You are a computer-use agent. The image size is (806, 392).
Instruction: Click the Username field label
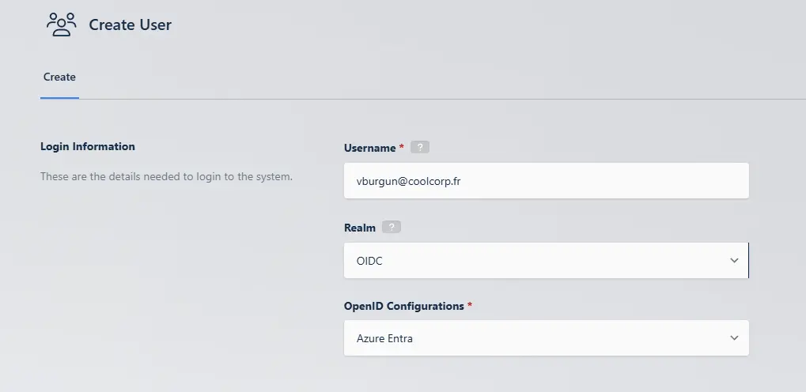click(369, 148)
